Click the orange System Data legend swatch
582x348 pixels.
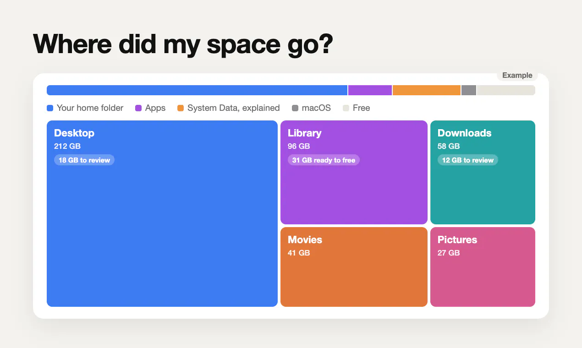click(x=181, y=108)
